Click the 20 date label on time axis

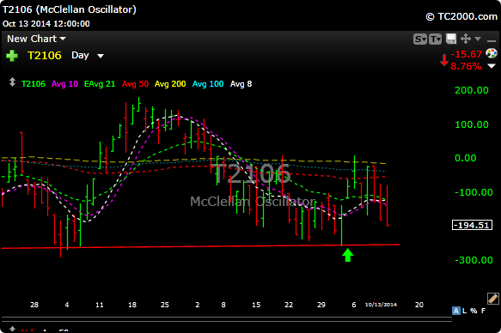419,305
